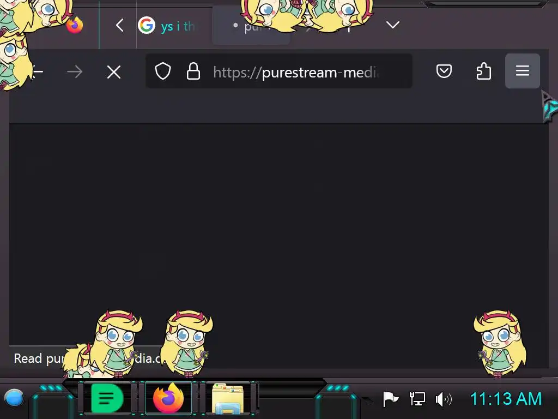Select the loading purestream tab
558x419 pixels.
[251, 26]
